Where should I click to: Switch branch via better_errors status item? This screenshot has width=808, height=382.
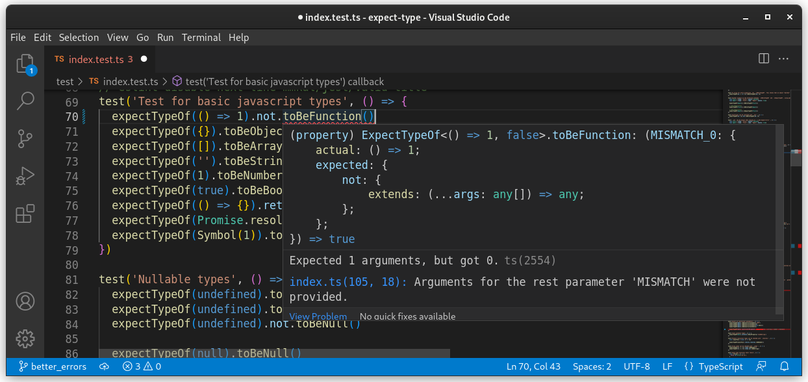53,366
